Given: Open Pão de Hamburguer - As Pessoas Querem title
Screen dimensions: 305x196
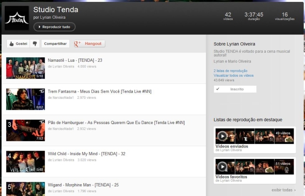Looking at the screenshot, I should 116,123.
